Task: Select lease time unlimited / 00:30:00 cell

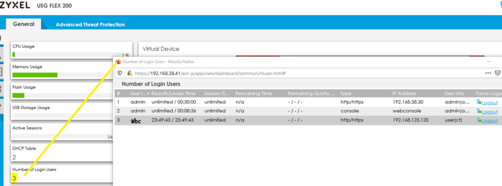Action: 174,102
